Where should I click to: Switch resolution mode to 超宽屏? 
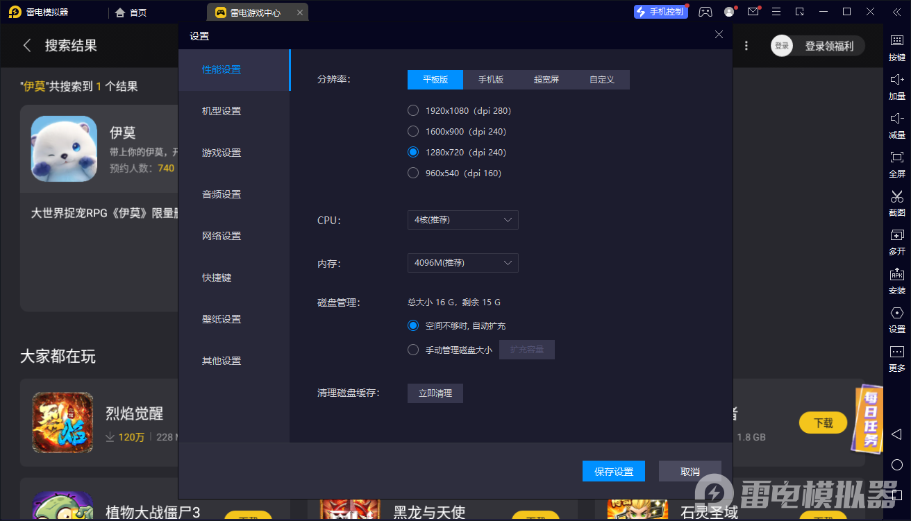(546, 80)
